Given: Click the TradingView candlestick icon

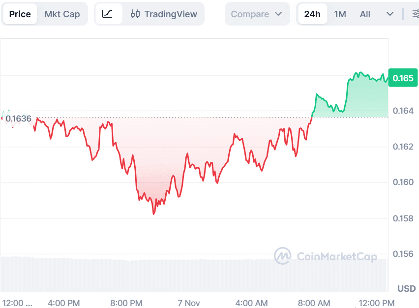Looking at the screenshot, I should [x=135, y=14].
